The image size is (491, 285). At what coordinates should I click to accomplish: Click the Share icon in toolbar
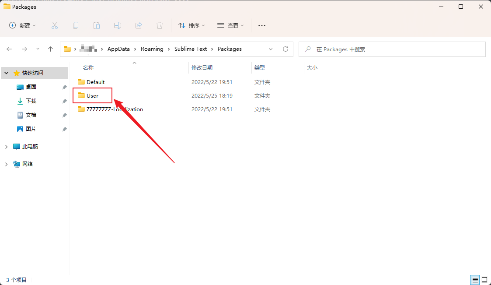pyautogui.click(x=139, y=25)
